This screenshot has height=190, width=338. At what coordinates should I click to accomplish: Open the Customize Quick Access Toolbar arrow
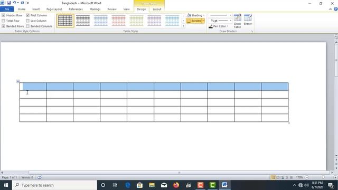click(x=28, y=3)
